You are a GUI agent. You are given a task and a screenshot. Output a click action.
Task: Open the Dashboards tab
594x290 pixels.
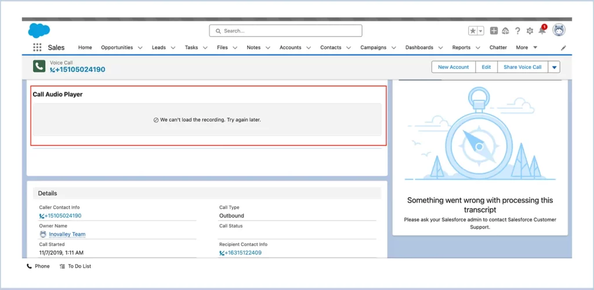click(x=419, y=47)
